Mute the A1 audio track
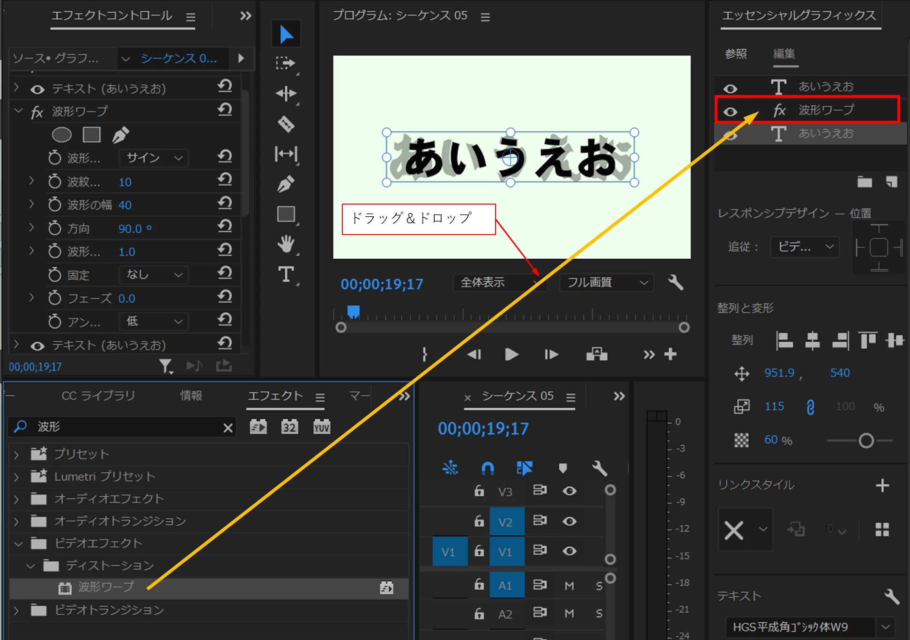 570,586
